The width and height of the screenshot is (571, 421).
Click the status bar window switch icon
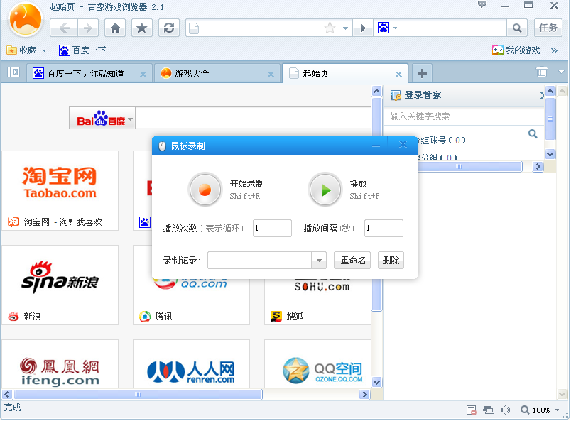(x=489, y=410)
